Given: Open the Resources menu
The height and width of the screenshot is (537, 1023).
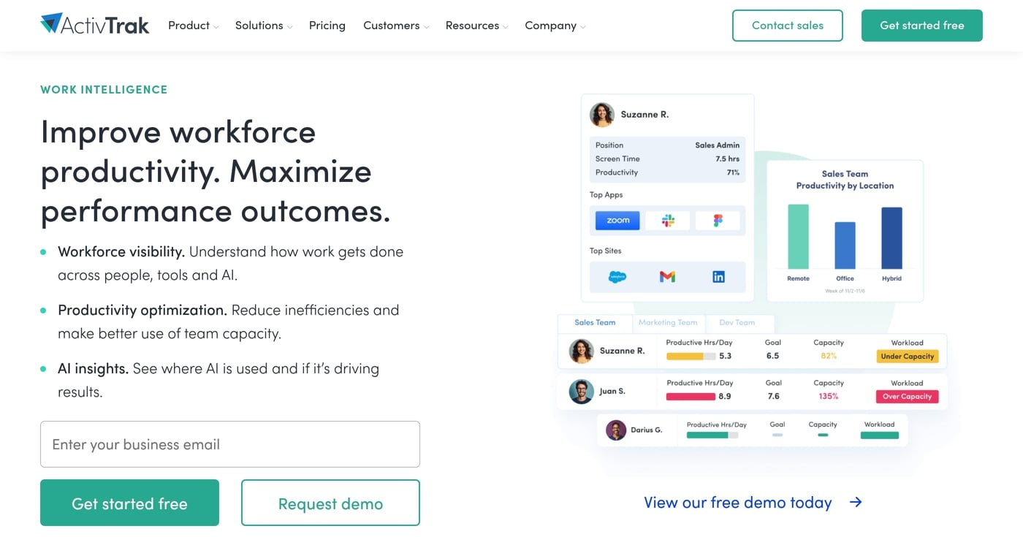Looking at the screenshot, I should pyautogui.click(x=472, y=26).
